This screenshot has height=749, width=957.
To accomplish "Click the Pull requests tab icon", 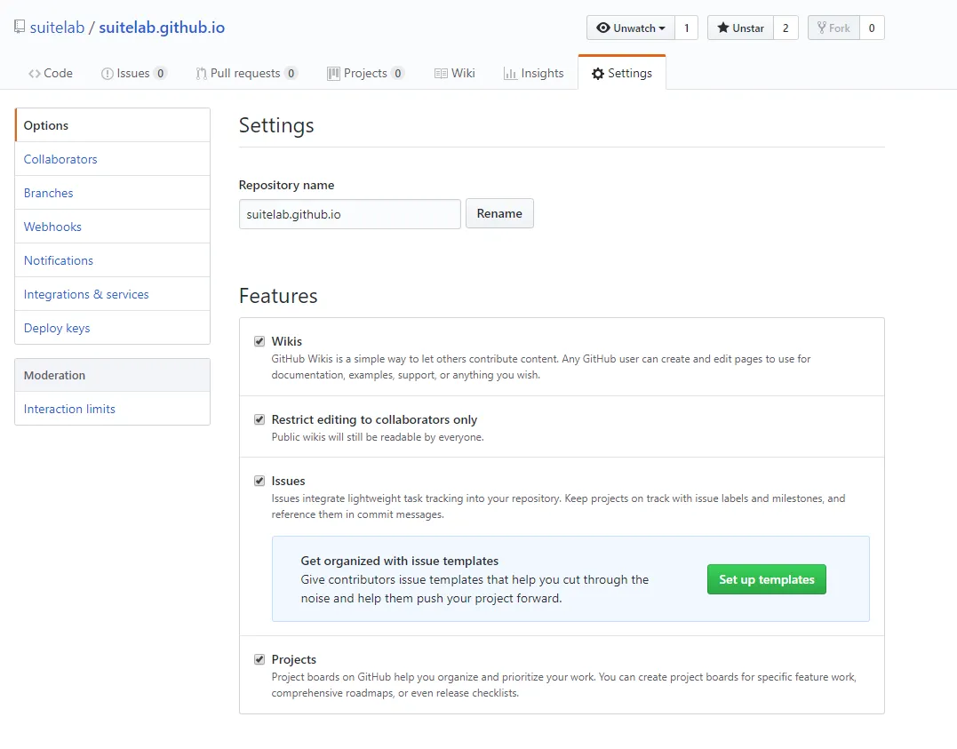I will (x=202, y=74).
